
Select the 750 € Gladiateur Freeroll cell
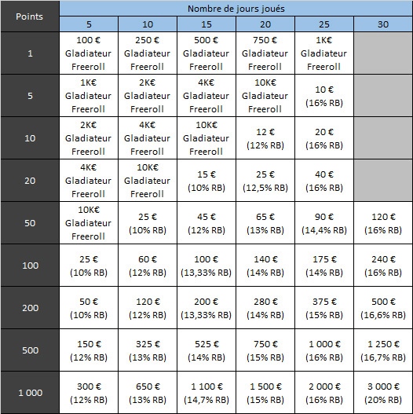[265, 53]
